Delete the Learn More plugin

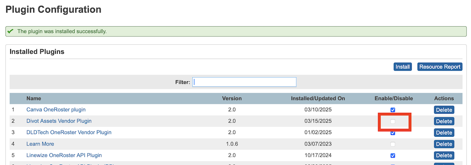tap(444, 144)
